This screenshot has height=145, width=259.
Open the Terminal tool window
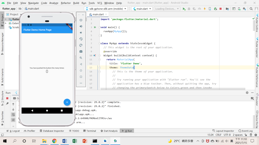coord(90,131)
